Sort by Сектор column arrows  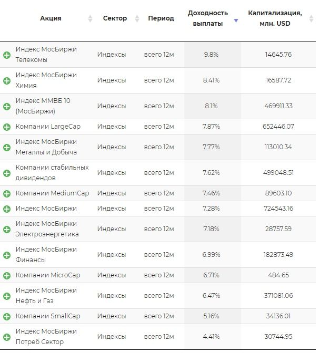[x=137, y=18]
